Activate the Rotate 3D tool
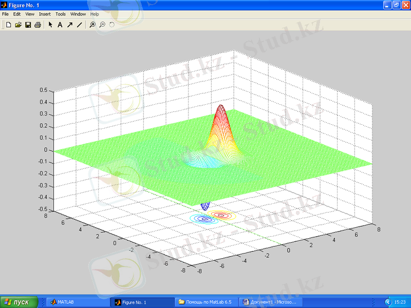The image size is (411, 308). pyautogui.click(x=111, y=24)
